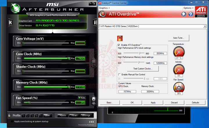Click the 1200MHz memory clock field
Viewport: 209px width, 128px height.
coord(160,63)
